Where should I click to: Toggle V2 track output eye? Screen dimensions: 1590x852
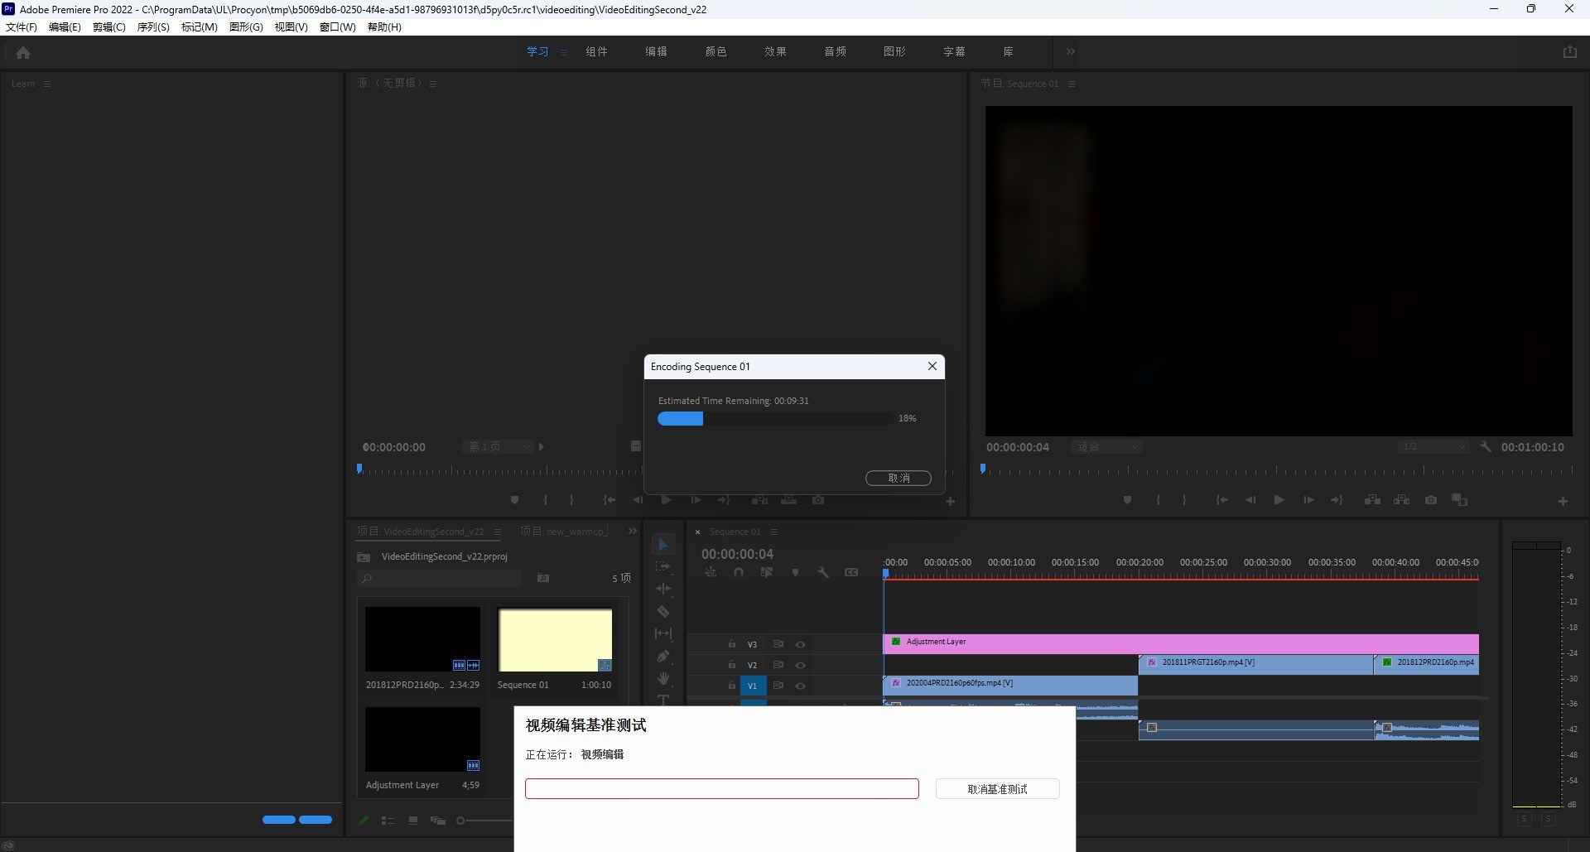[800, 665]
